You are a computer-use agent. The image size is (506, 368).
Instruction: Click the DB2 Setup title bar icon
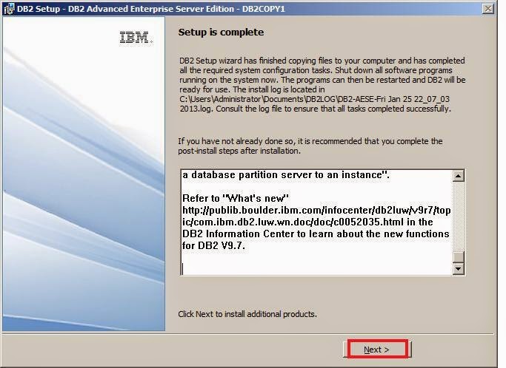pyautogui.click(x=9, y=9)
